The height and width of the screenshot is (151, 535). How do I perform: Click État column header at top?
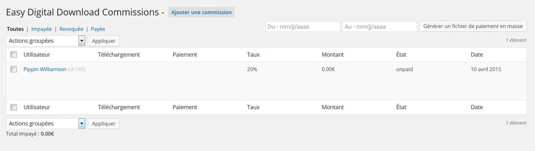point(401,55)
